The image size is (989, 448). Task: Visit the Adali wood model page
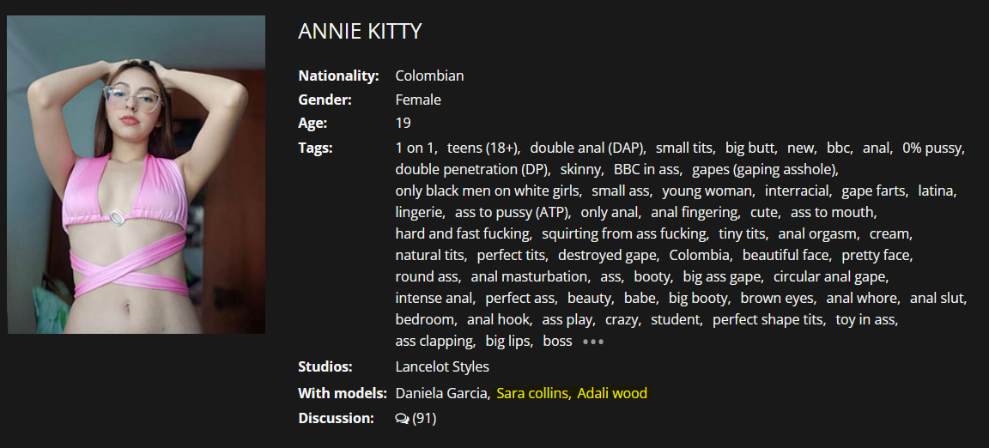pyautogui.click(x=612, y=393)
